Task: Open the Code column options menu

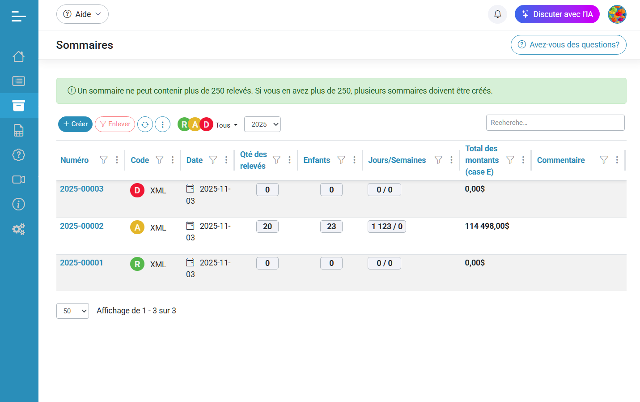Action: pyautogui.click(x=173, y=160)
